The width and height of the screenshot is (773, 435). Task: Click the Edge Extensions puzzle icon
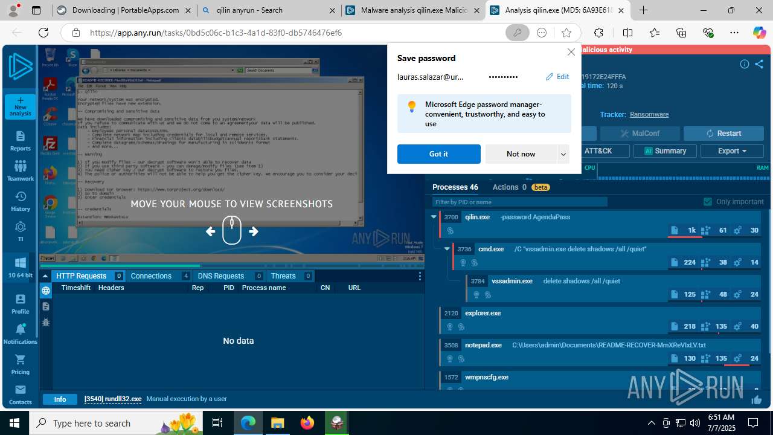click(x=598, y=33)
